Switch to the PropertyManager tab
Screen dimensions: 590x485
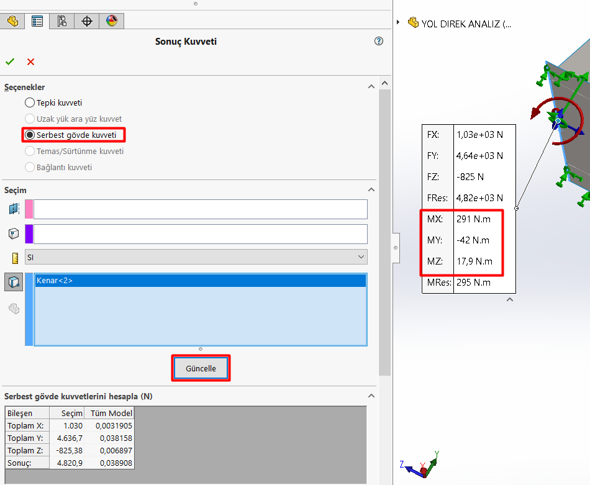[37, 21]
